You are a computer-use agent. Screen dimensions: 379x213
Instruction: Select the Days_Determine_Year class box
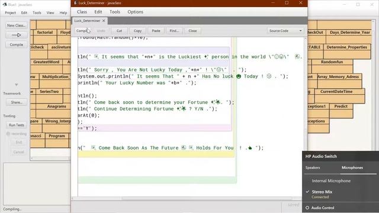(x=349, y=37)
